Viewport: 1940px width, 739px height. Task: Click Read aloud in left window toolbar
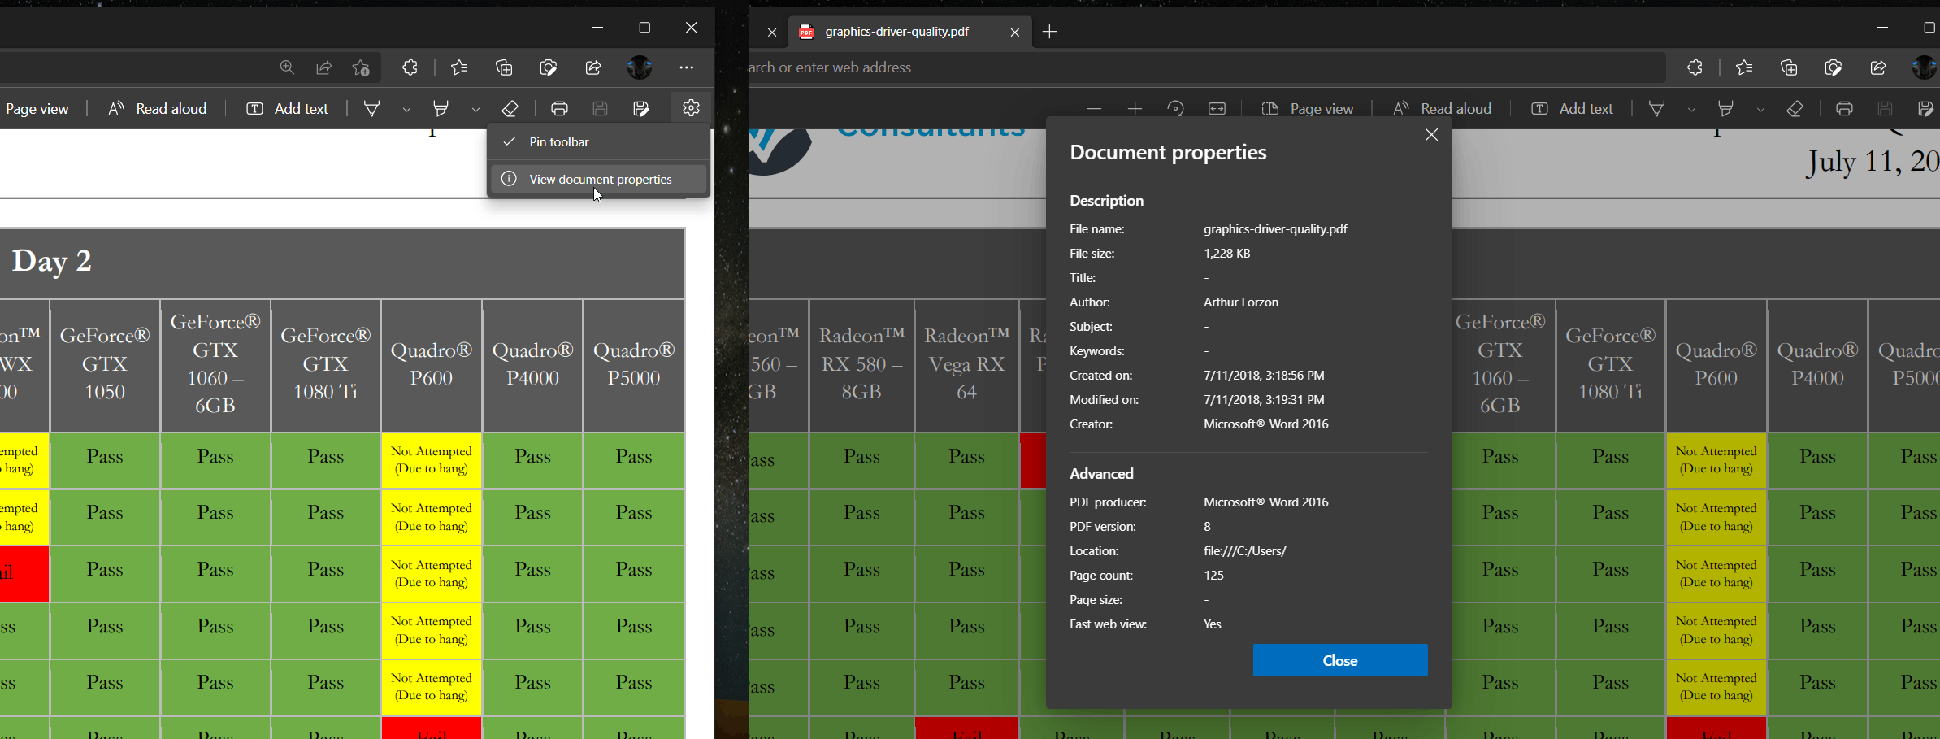(158, 108)
